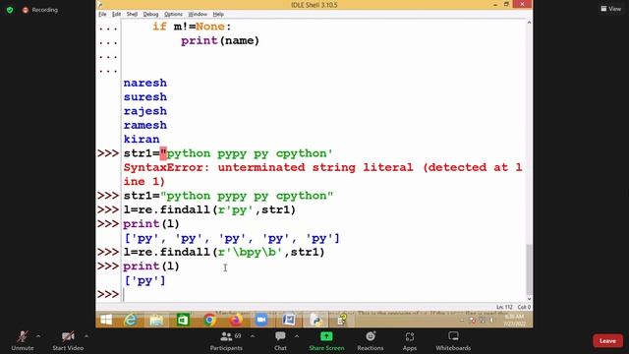Open Zoom Reactions
629x354 pixels.
[371, 340]
